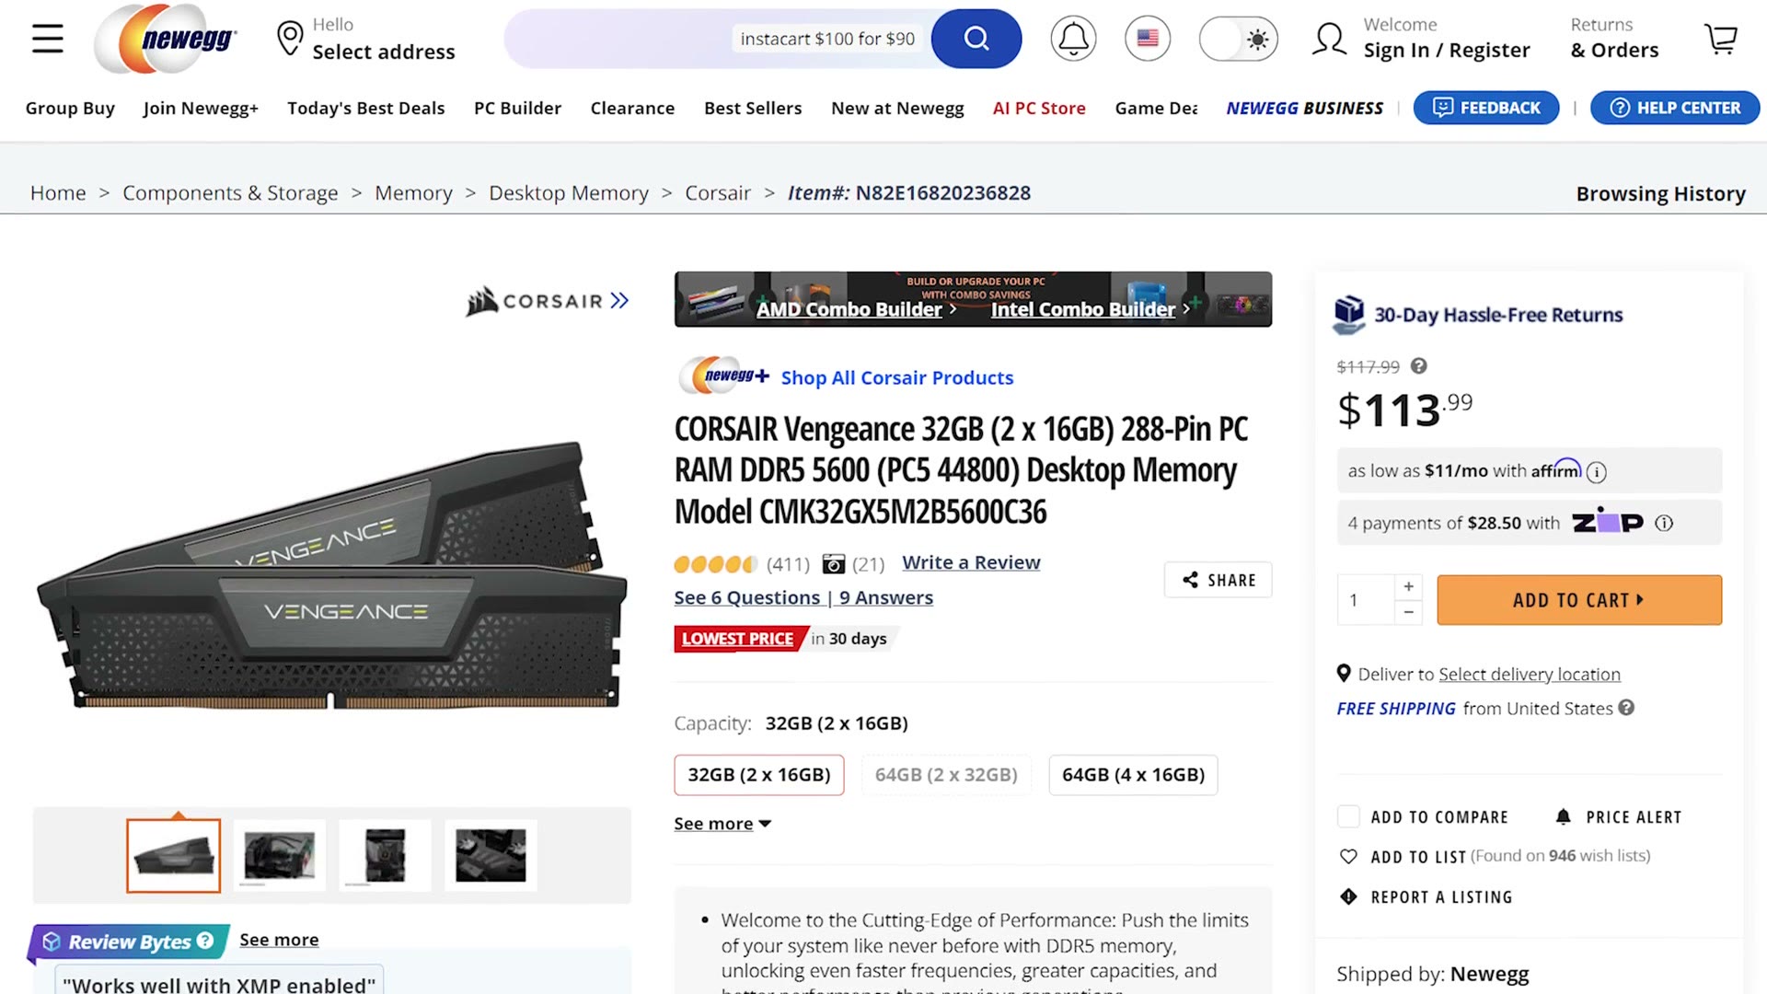
Task: Open AI PC Store
Action: coord(1039,108)
